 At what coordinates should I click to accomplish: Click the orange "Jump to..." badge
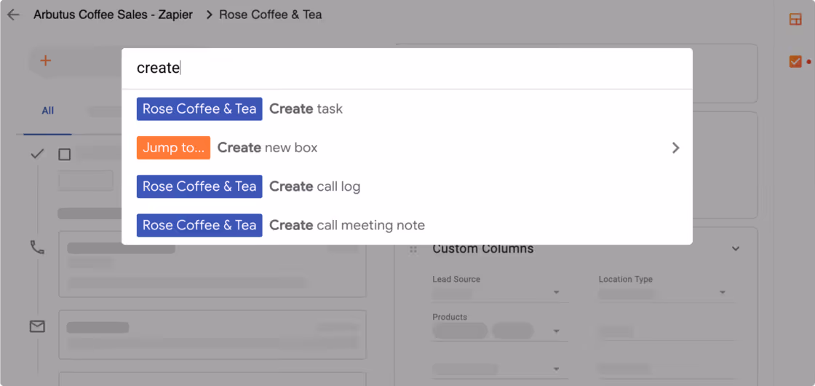(x=174, y=148)
